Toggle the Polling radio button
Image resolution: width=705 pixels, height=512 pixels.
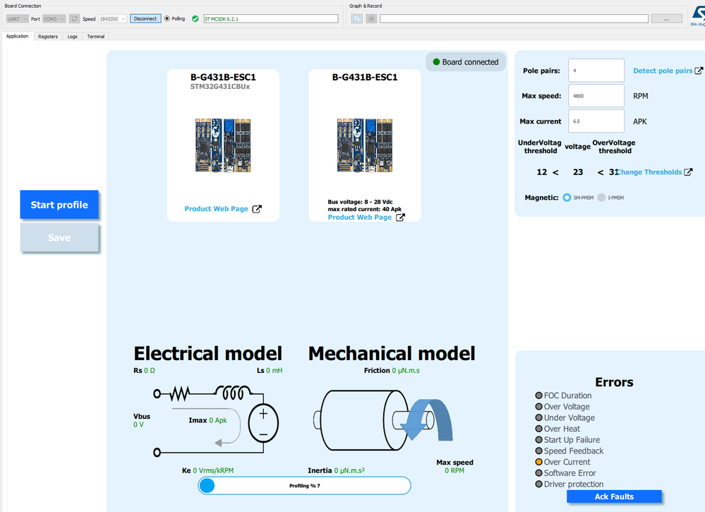[167, 19]
